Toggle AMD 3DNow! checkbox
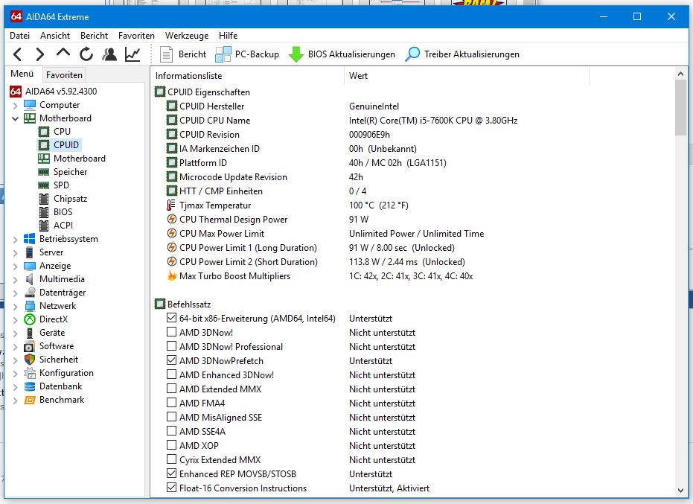This screenshot has height=504, width=693. click(x=171, y=332)
